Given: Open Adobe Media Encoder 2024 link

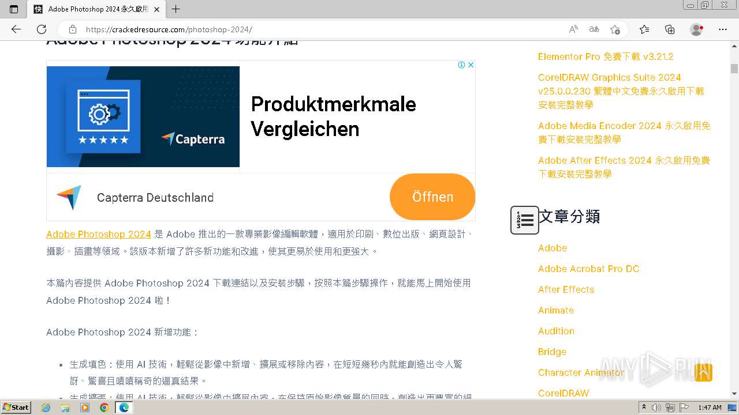Looking at the screenshot, I should (x=624, y=133).
